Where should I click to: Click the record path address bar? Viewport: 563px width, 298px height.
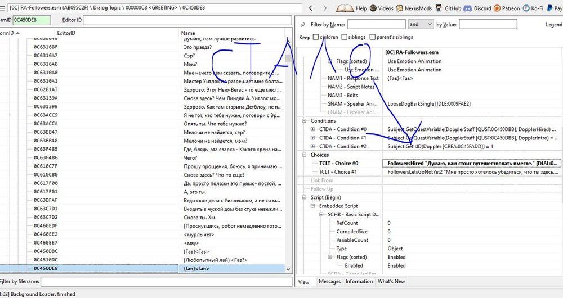tap(155, 7)
